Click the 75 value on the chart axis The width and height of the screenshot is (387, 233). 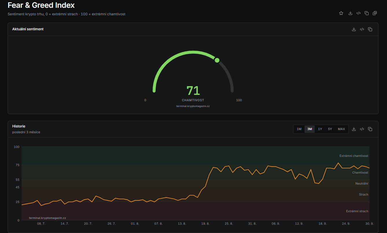(17, 165)
